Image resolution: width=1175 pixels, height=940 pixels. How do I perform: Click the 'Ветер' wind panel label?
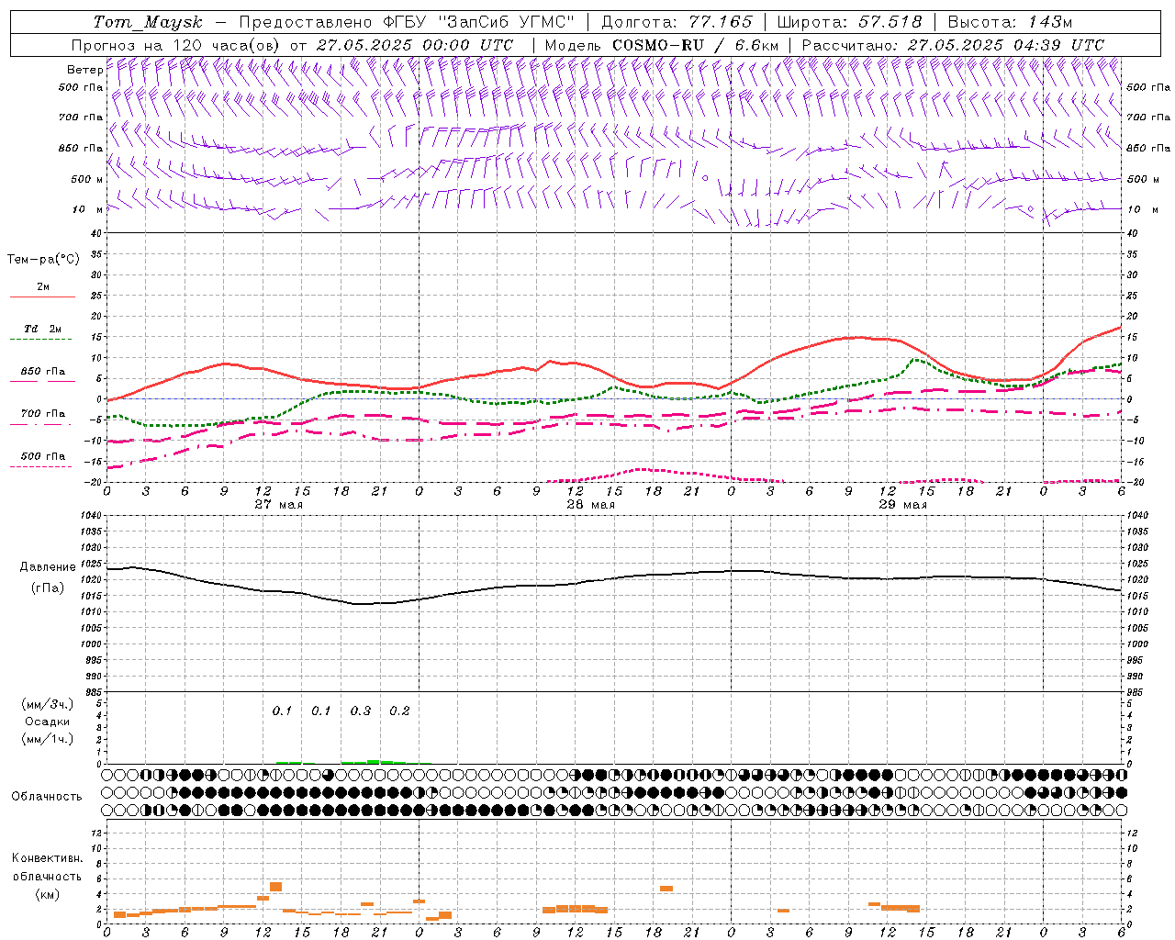[85, 70]
